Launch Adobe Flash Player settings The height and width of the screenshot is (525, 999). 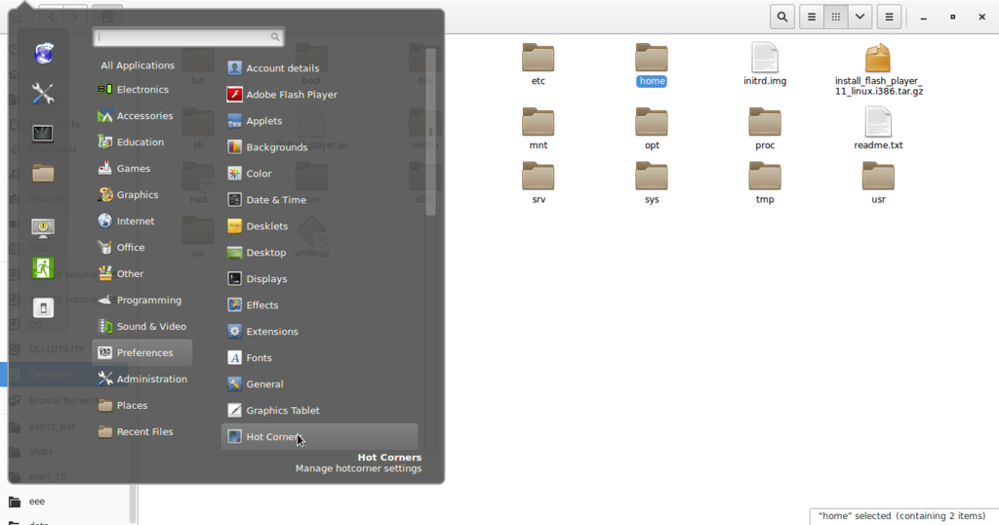[x=319, y=95]
